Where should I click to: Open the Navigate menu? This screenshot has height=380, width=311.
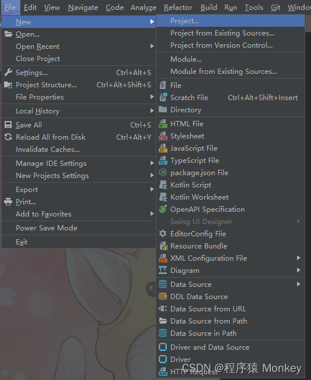(x=83, y=8)
